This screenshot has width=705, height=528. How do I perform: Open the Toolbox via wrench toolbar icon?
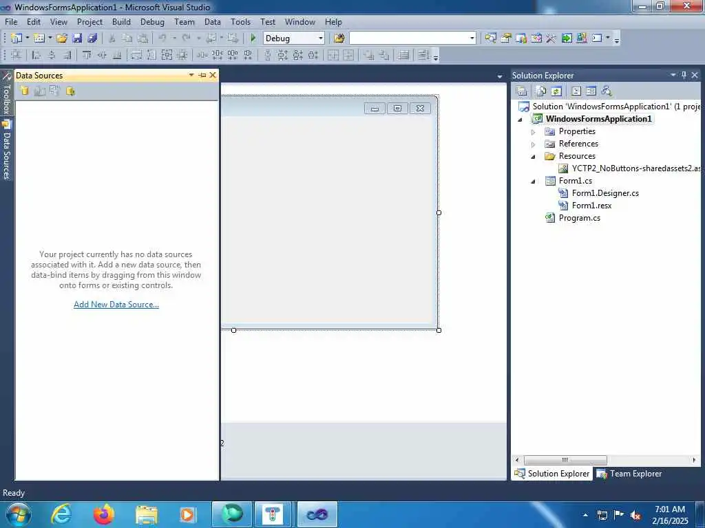pyautogui.click(x=551, y=38)
